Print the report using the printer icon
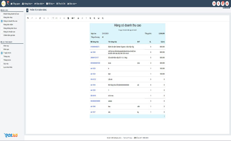This screenshot has height=141, width=231. (78, 18)
